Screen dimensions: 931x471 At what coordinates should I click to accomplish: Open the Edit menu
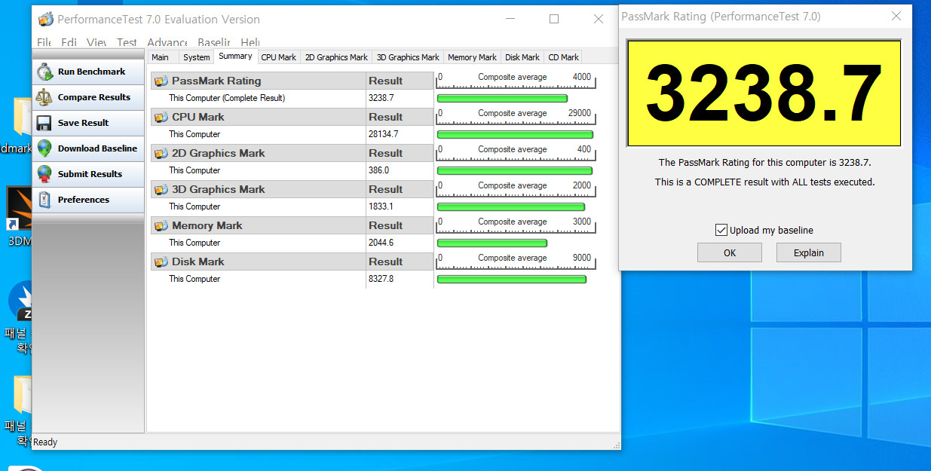pyautogui.click(x=69, y=43)
